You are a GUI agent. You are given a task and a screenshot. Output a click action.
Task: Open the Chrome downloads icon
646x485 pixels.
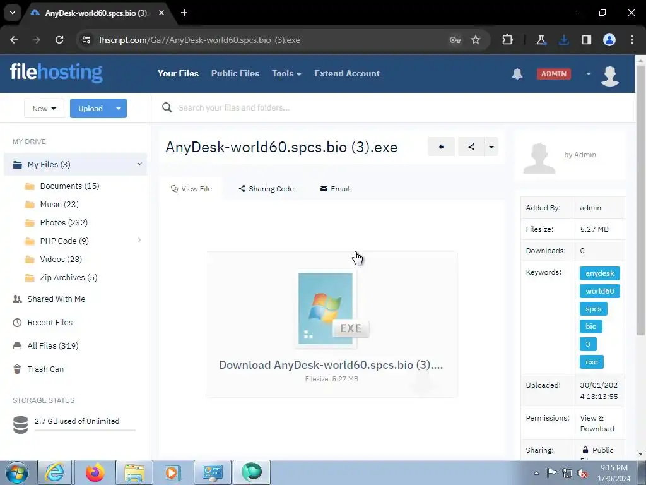click(563, 40)
